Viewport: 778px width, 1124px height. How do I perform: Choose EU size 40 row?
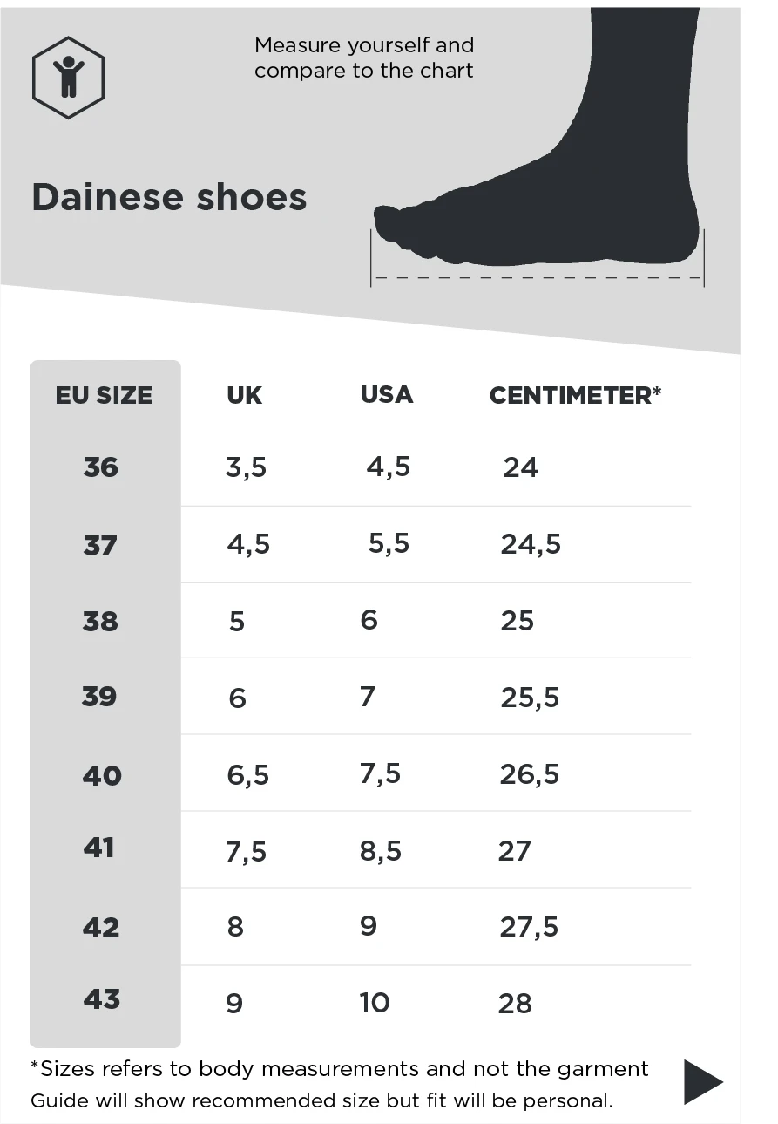[x=102, y=775]
